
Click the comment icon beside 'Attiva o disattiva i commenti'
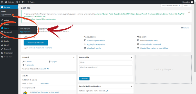click(138, 44)
